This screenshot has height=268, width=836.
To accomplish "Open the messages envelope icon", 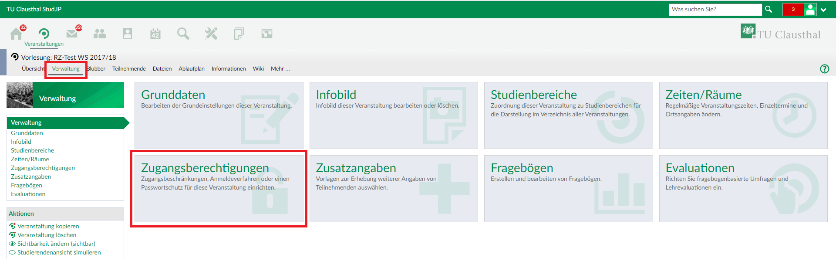I will (x=72, y=34).
